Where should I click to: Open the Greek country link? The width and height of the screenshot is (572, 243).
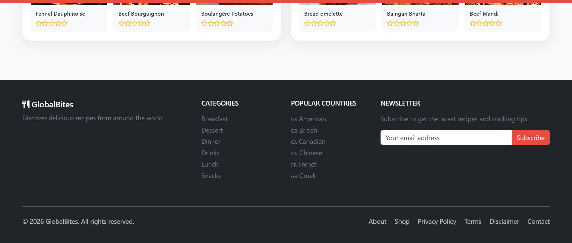304,176
